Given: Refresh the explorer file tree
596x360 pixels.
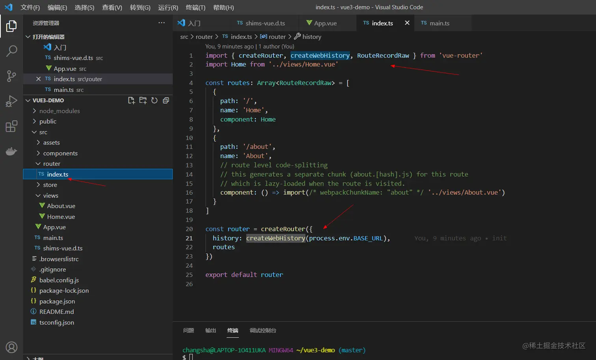Looking at the screenshot, I should click(x=155, y=100).
